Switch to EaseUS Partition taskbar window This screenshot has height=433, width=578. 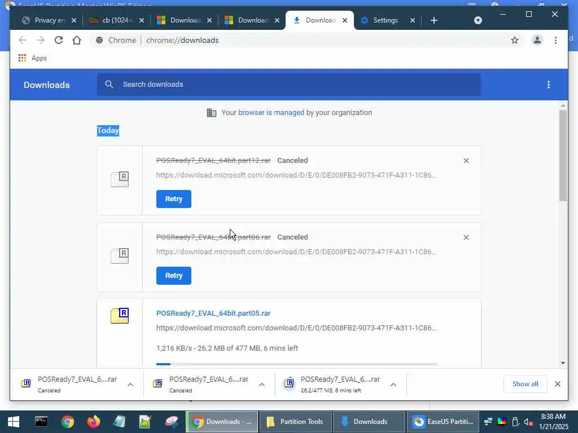coord(443,422)
